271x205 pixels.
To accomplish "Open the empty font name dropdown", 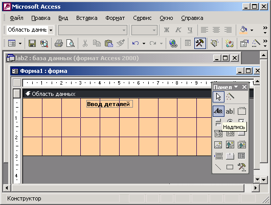I will 124,31.
